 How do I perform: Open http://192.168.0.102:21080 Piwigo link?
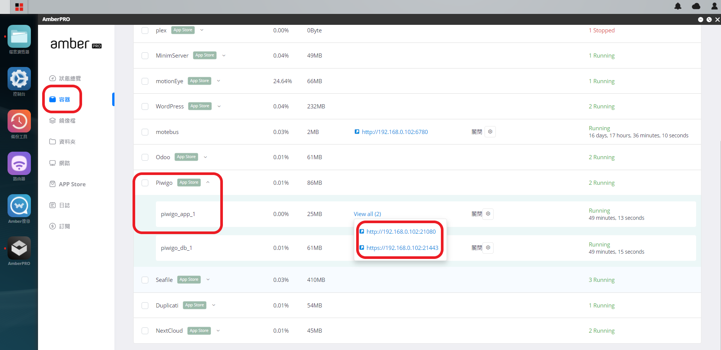pos(401,231)
